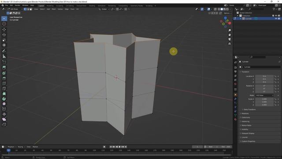Toggle camera view icon in viewport
Viewport: 282px width, 159px height.
(230, 39)
